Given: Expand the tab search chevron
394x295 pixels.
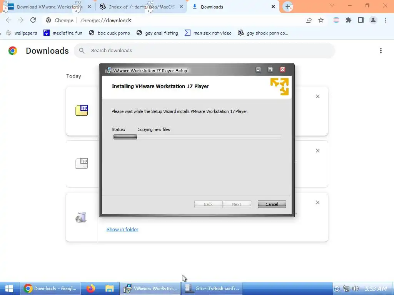Looking at the screenshot, I should [332, 5].
